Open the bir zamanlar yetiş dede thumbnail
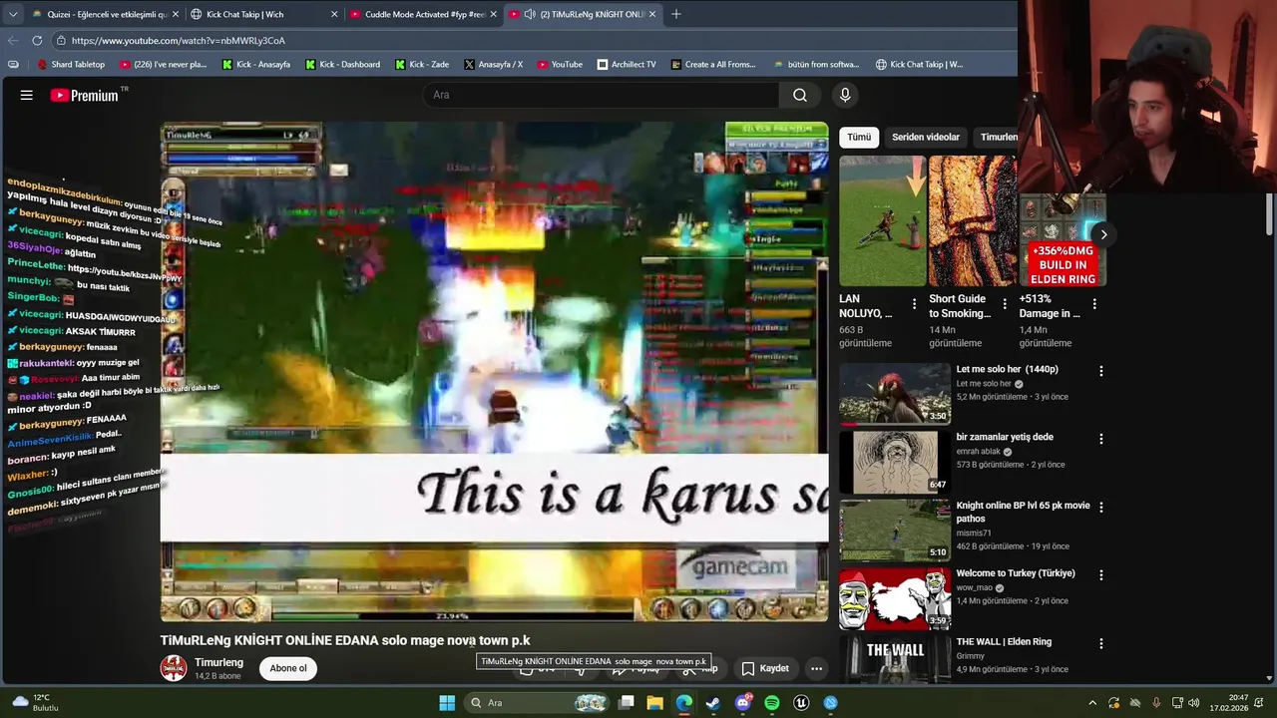Viewport: 1277px width, 718px height. point(895,462)
